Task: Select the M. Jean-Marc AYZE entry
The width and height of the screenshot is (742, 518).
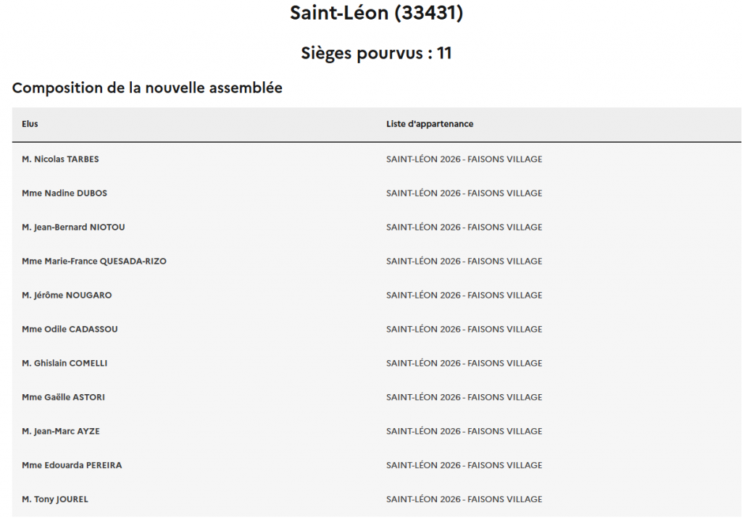Action: click(61, 432)
